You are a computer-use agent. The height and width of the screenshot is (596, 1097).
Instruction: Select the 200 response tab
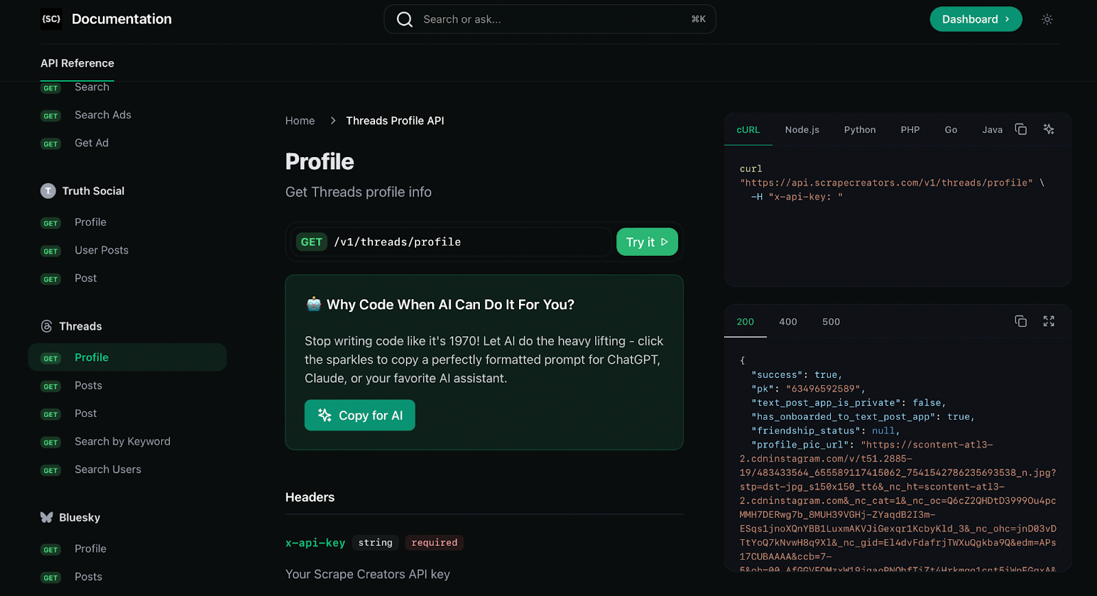pyautogui.click(x=745, y=322)
